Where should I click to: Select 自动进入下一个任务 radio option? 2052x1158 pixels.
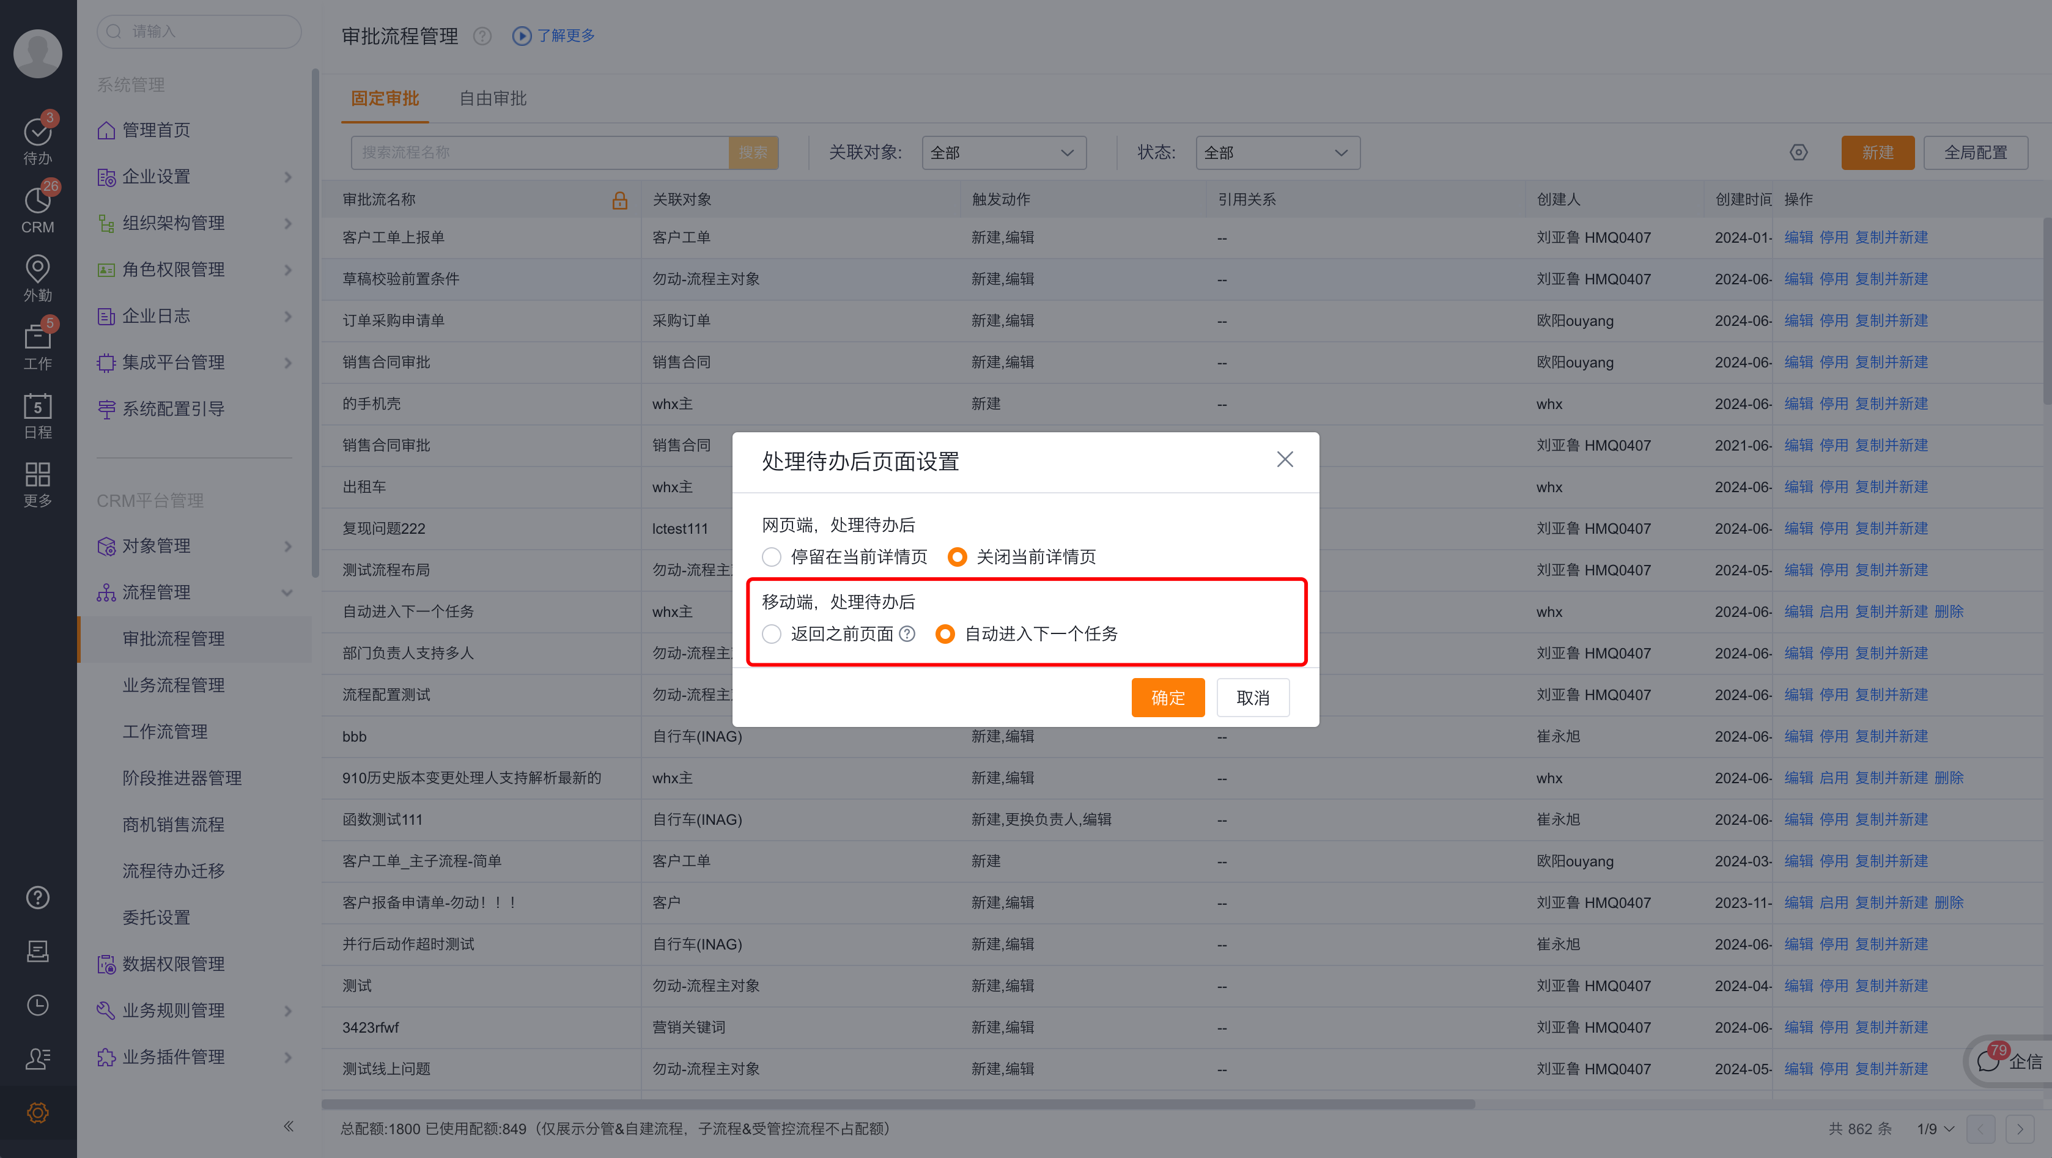click(x=945, y=634)
